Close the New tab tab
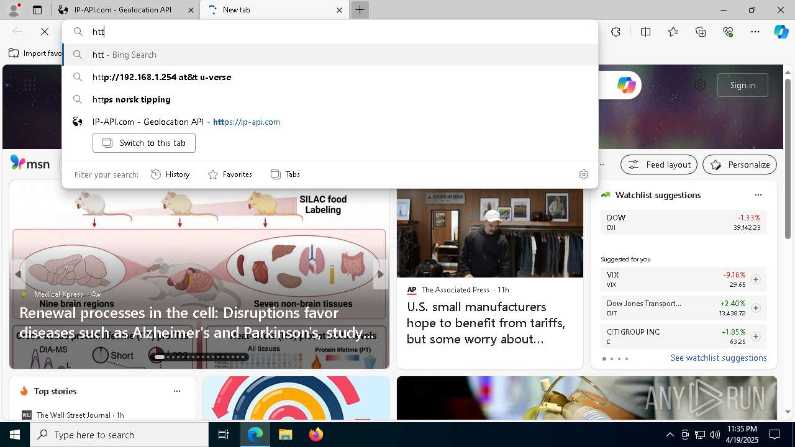This screenshot has width=795, height=447. tap(340, 10)
